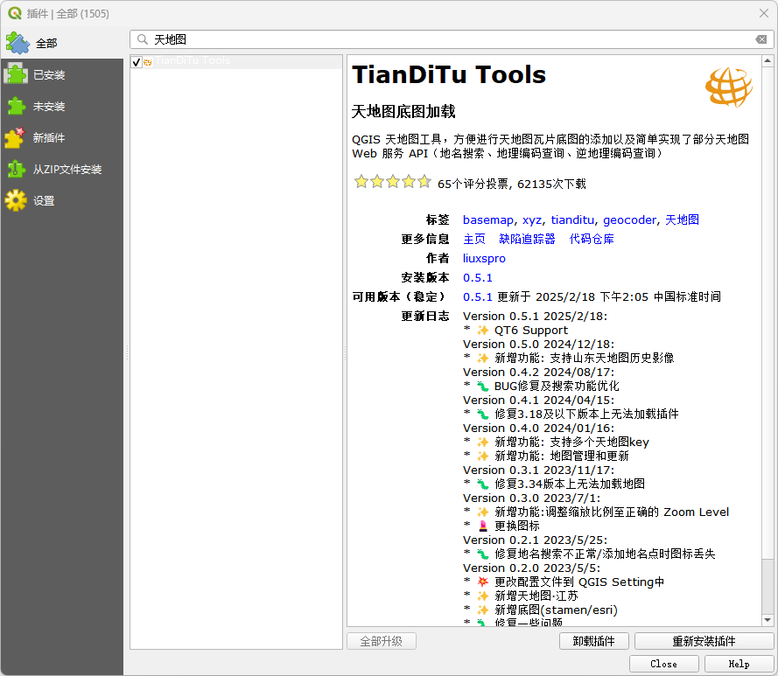The width and height of the screenshot is (778, 676).
Task: Open the geocoder tag link
Action: [629, 220]
